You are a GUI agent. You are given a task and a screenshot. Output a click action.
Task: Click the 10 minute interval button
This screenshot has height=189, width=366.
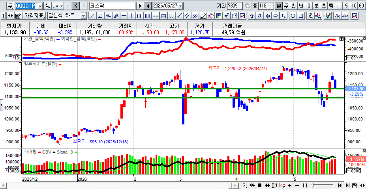(x=354, y=6)
